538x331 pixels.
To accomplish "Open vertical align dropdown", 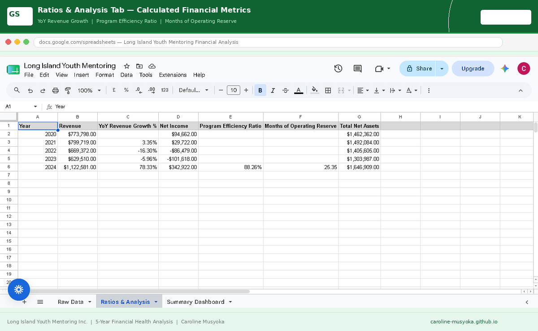I will pos(379,90).
